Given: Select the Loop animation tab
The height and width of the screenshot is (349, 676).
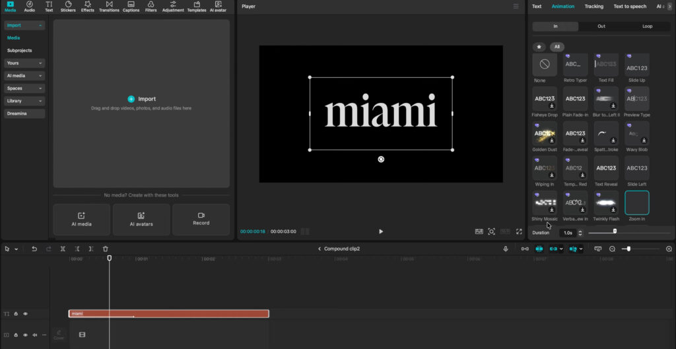Looking at the screenshot, I should pos(648,26).
